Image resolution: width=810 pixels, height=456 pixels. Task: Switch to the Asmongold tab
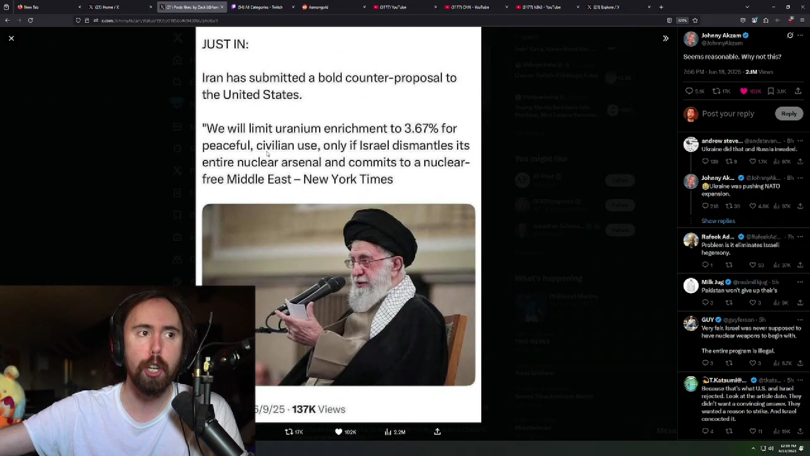click(334, 7)
